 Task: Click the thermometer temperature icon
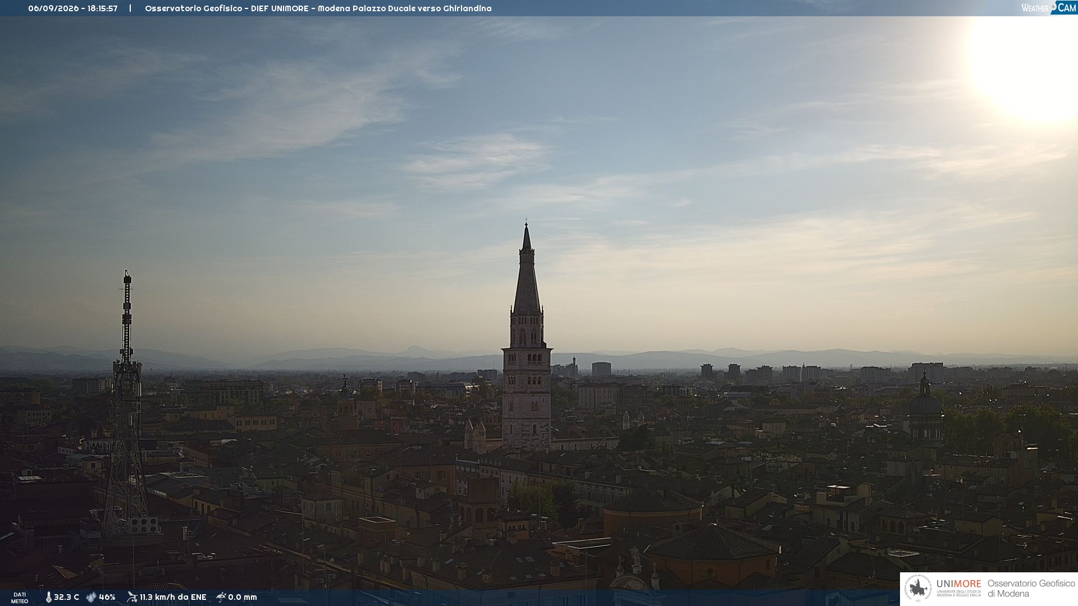click(x=49, y=597)
